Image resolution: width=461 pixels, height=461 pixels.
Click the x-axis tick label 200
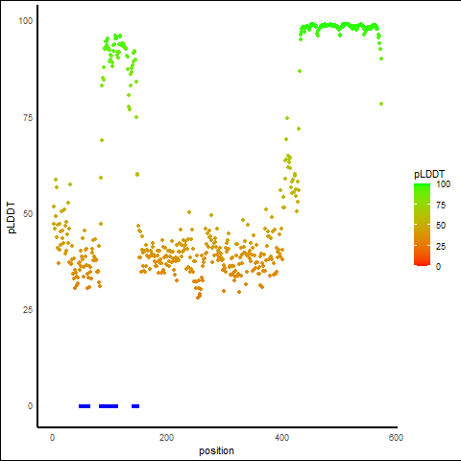(x=166, y=438)
